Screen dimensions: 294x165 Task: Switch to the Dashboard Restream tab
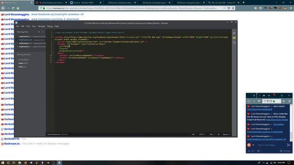pyautogui.click(x=51, y=3)
